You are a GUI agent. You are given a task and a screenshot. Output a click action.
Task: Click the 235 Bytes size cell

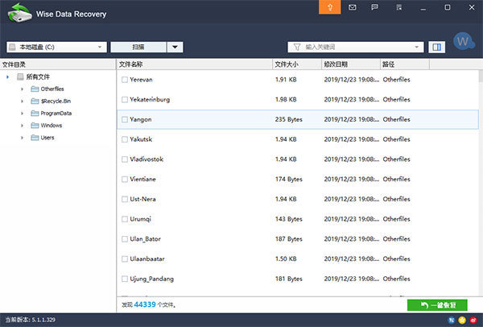[x=289, y=119]
